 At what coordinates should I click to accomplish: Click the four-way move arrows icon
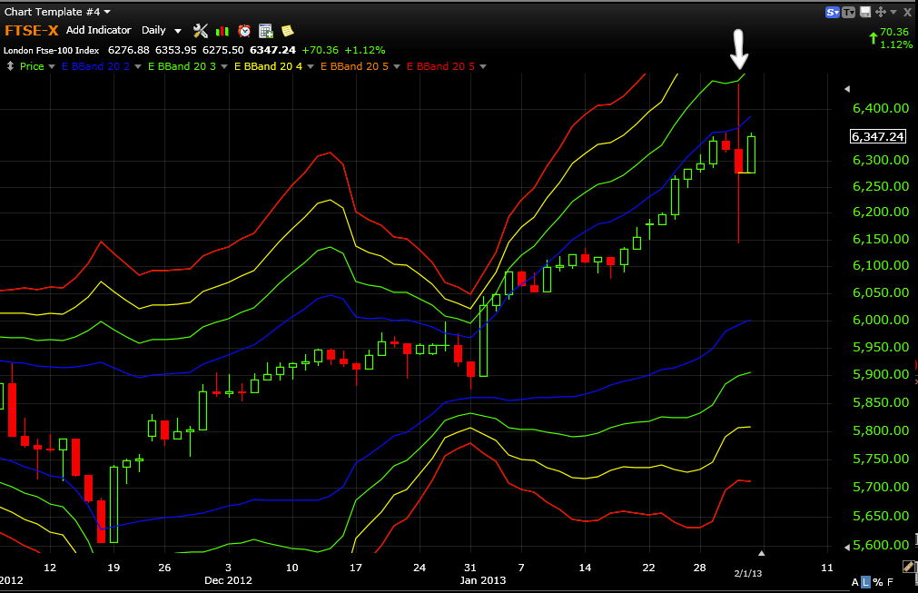(881, 12)
